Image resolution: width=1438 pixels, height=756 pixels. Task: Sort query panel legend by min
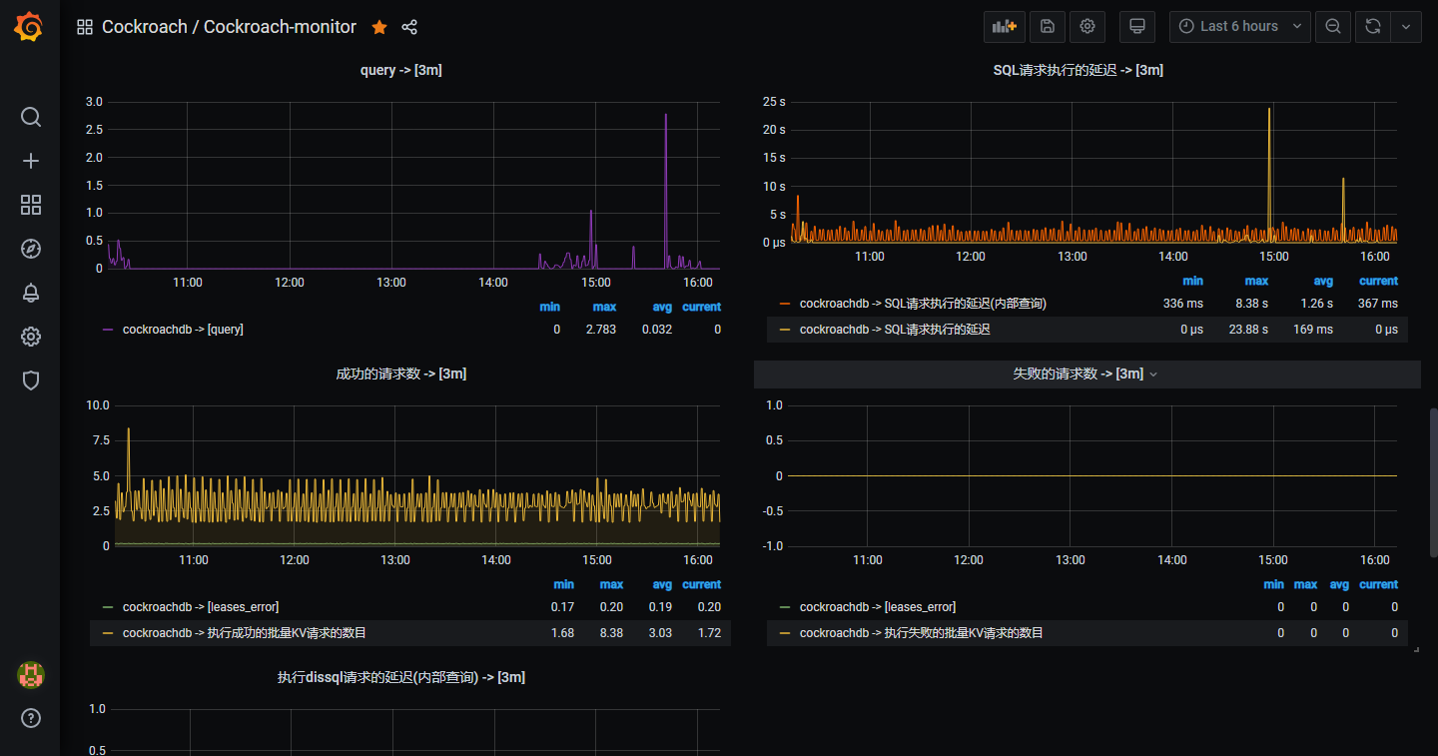[x=550, y=307]
